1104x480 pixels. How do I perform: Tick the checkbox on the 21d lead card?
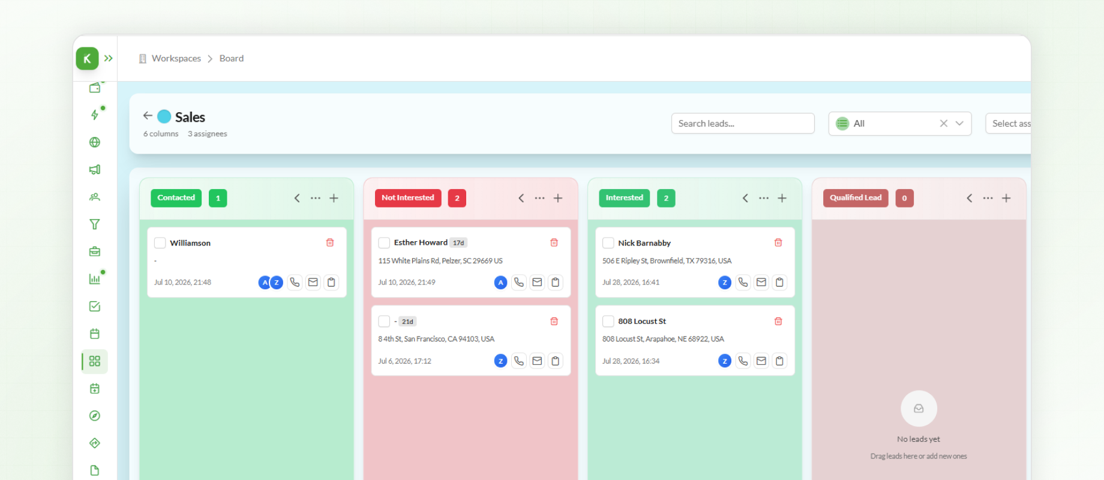[x=385, y=322]
